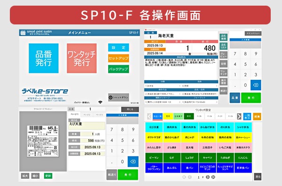Screen dimensions: 282x186
Task: Click the green 発行 button on item screen
Action: 251,98
